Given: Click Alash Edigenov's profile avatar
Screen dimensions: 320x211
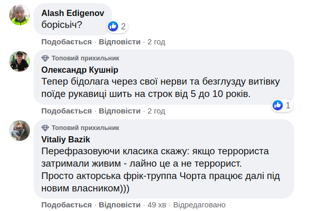Looking at the screenshot, I should pyautogui.click(x=19, y=15).
